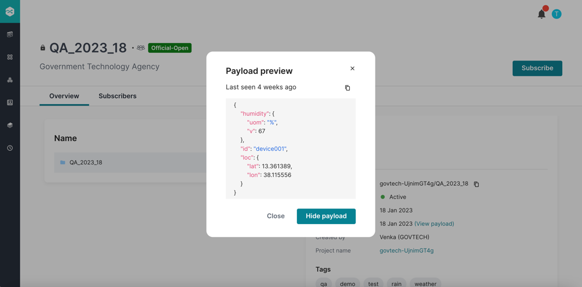The image size is (582, 287).
Task: Click the user avatar 'T'
Action: click(x=556, y=14)
